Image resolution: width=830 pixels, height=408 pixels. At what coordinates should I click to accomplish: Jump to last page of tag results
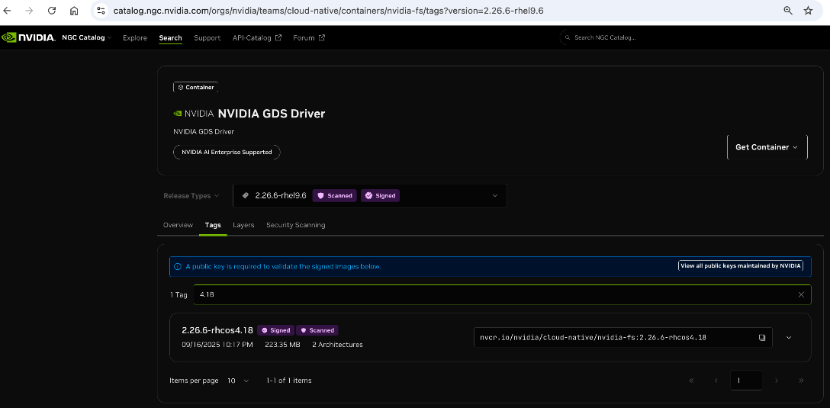pyautogui.click(x=801, y=380)
